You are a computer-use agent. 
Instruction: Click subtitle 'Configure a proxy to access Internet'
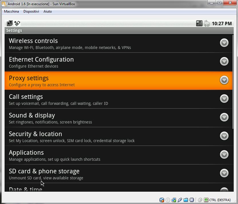pos(42,85)
